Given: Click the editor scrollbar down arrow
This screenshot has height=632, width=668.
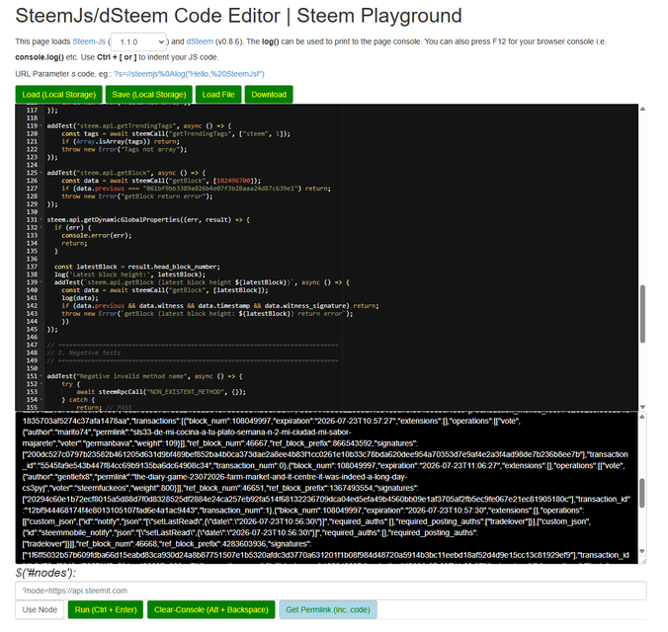Looking at the screenshot, I should click(x=642, y=407).
